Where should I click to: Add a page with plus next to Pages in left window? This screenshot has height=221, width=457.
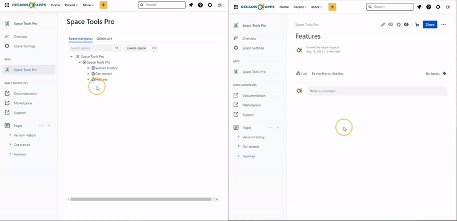[x=49, y=126]
